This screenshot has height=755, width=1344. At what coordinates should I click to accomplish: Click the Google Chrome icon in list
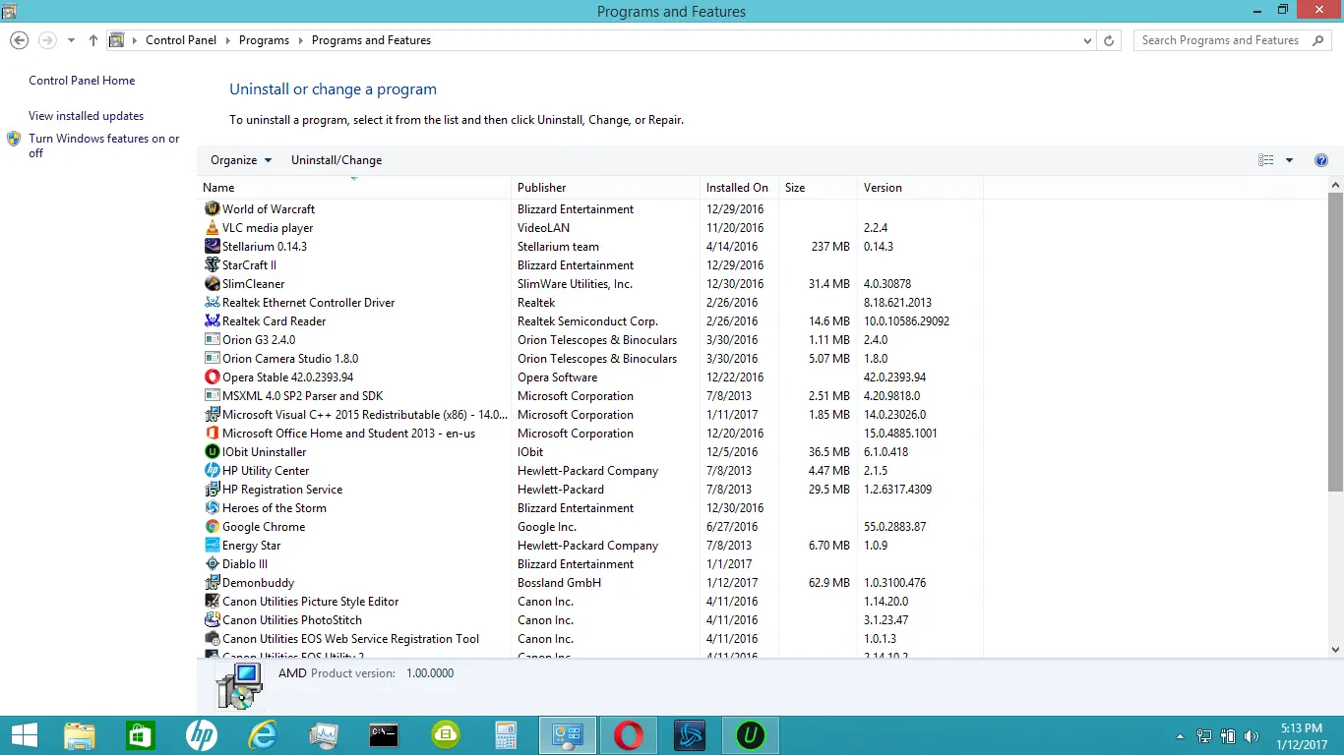click(x=212, y=527)
